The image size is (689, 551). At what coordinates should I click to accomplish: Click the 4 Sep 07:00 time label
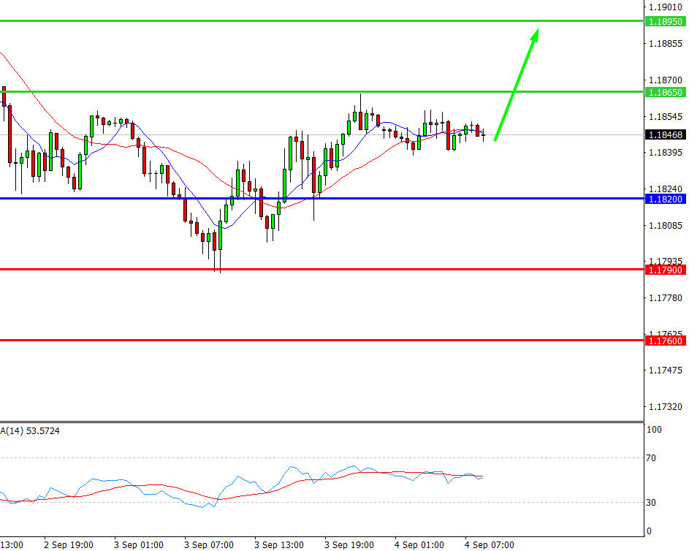pyautogui.click(x=490, y=545)
